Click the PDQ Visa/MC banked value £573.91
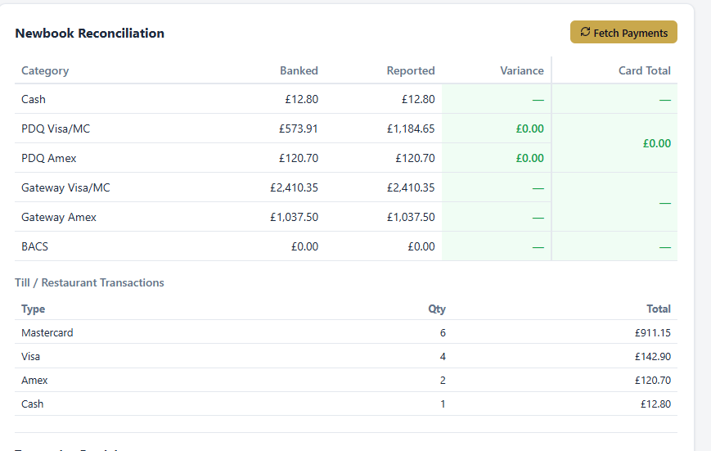 299,129
